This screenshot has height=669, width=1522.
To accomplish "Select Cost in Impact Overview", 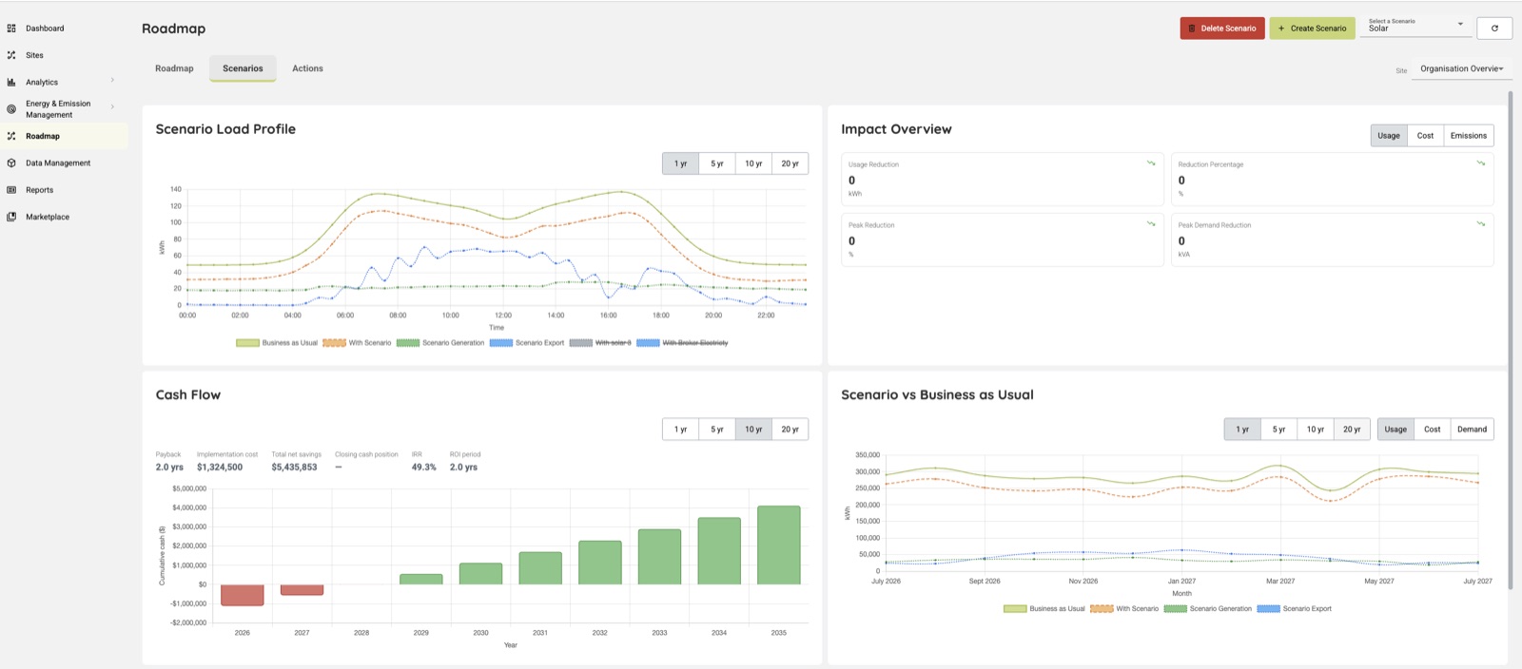I will click(x=1425, y=136).
